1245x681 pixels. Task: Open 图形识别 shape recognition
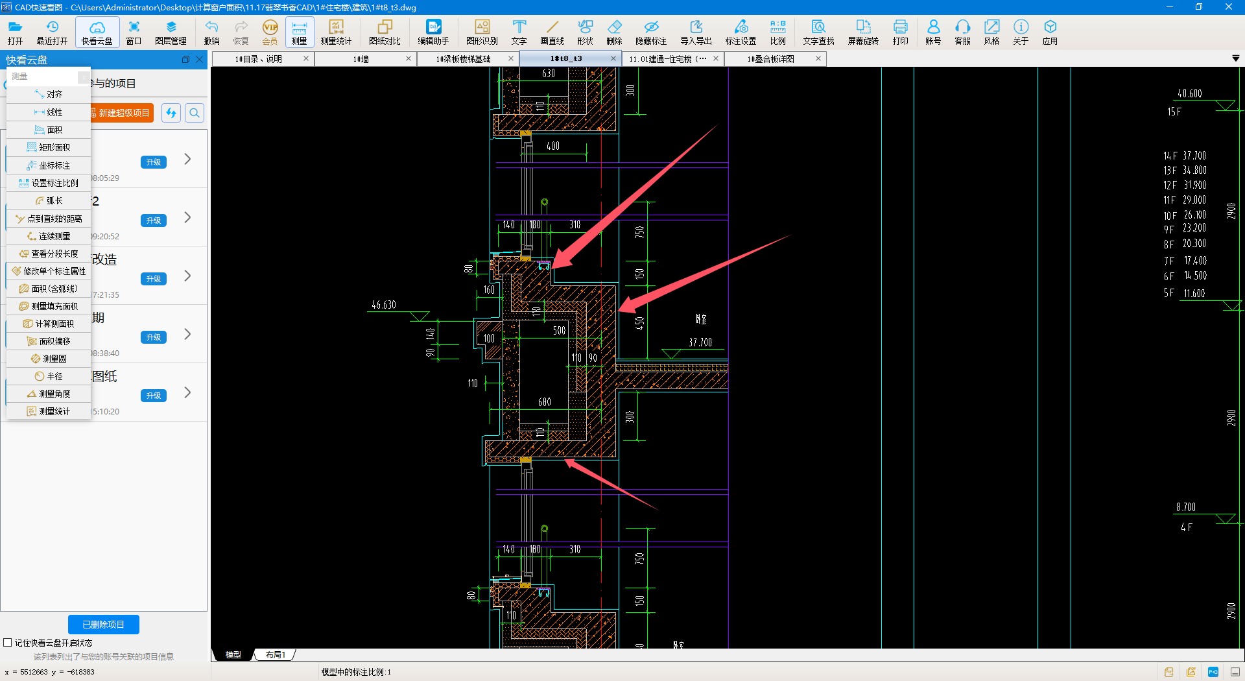(482, 32)
